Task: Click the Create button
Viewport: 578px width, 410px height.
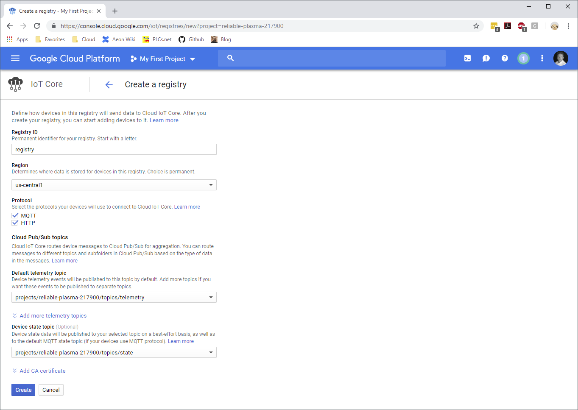Action: (x=23, y=390)
